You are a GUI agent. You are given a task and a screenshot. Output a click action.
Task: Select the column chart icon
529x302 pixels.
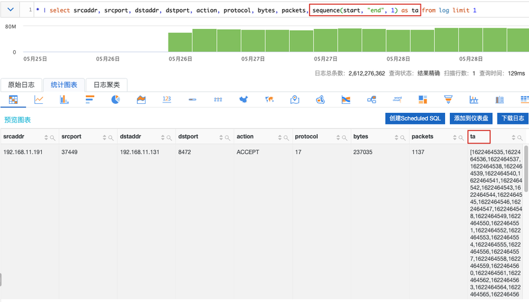tap(64, 100)
